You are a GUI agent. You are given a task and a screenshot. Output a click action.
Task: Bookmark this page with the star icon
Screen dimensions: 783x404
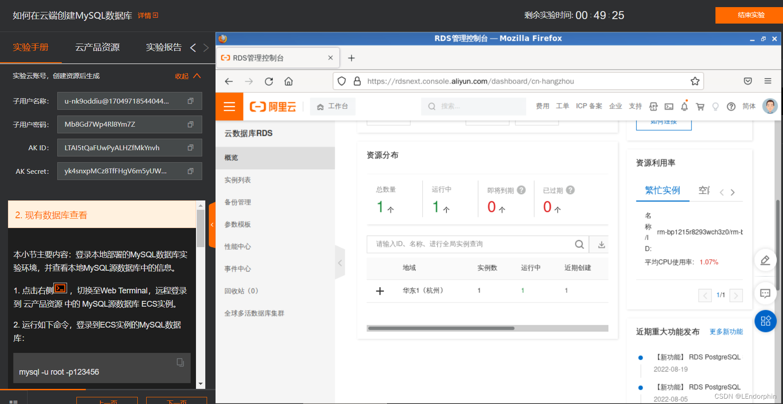tap(695, 81)
